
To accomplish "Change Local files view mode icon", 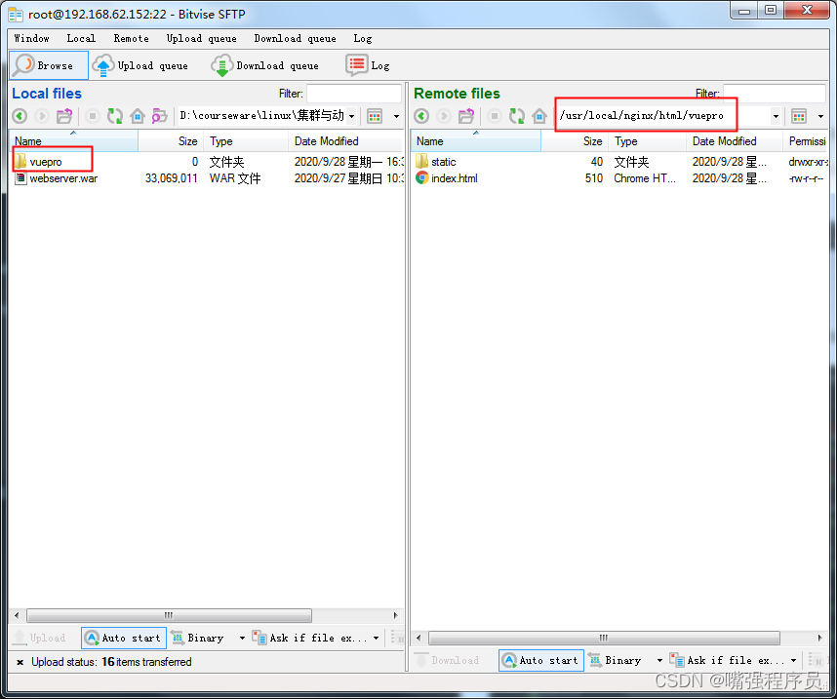I will tap(375, 116).
